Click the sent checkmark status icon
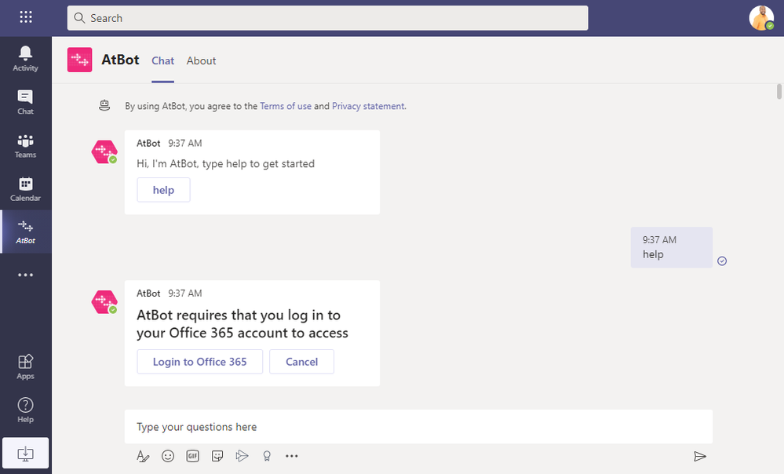This screenshot has width=784, height=474. [722, 261]
